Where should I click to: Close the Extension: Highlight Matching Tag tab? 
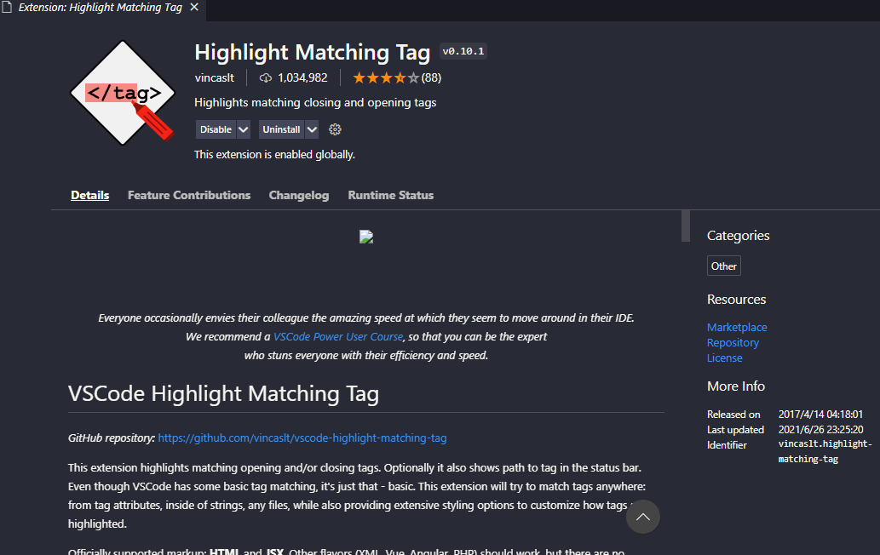(x=194, y=7)
